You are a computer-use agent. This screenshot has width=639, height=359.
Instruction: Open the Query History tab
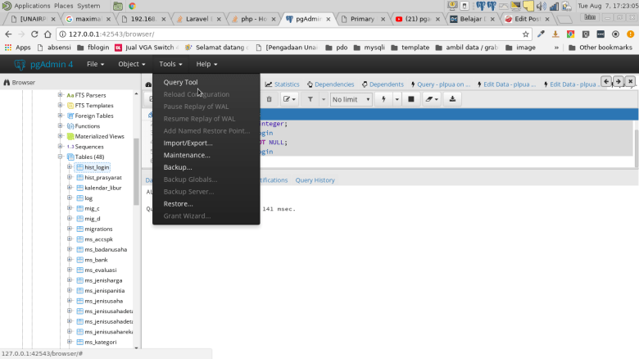click(315, 179)
